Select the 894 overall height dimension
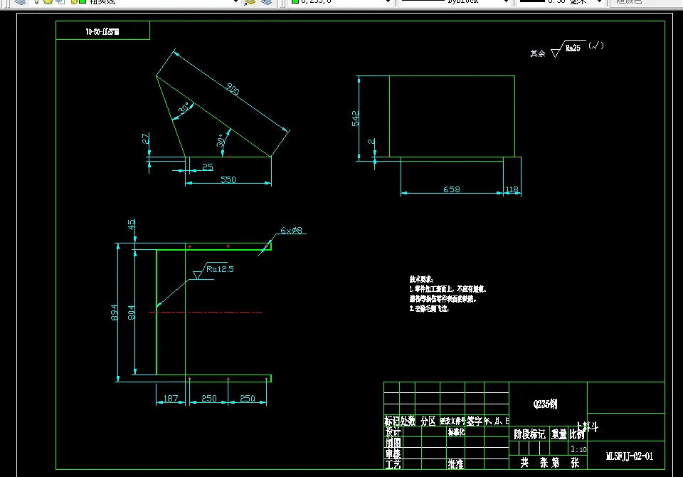Image resolution: width=683 pixels, height=477 pixels. [x=114, y=313]
